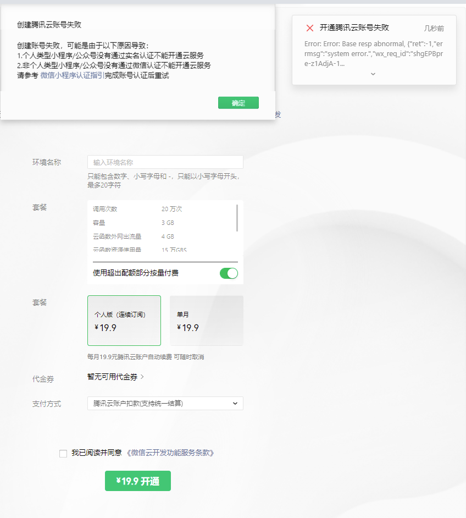Toggle 使用超出配额部分按量付费 switch
Image resolution: width=466 pixels, height=518 pixels.
click(229, 273)
